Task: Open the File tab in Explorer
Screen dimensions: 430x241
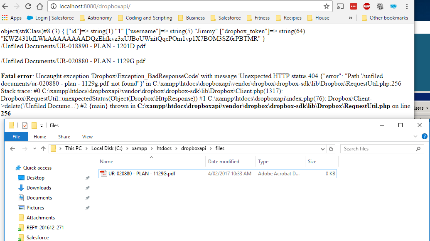Action: point(16,137)
